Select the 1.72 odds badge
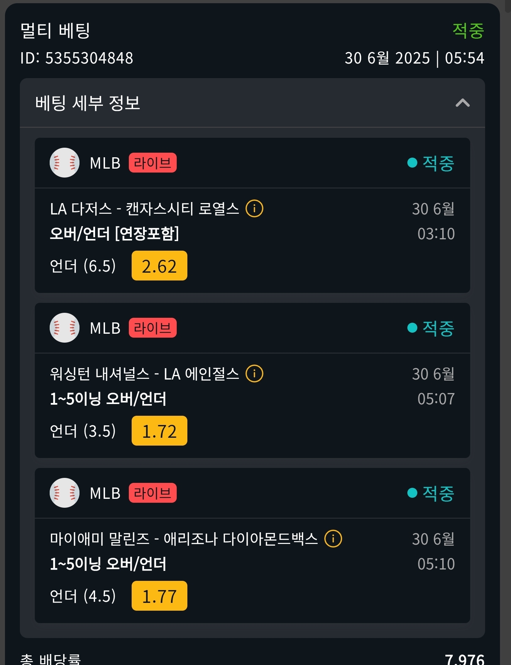511x665 pixels. click(159, 431)
